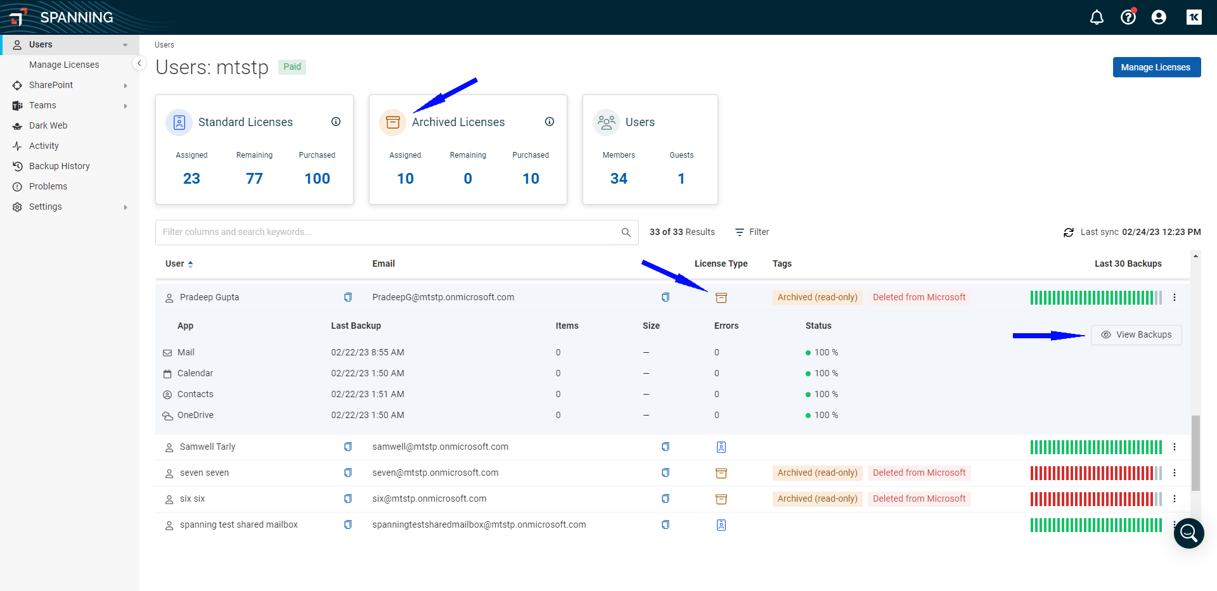1217x591 pixels.
Task: Copy six six's user name
Action: click(x=348, y=499)
